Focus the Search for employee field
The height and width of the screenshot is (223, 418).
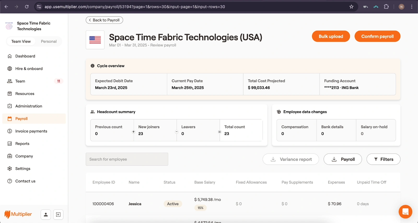click(127, 159)
